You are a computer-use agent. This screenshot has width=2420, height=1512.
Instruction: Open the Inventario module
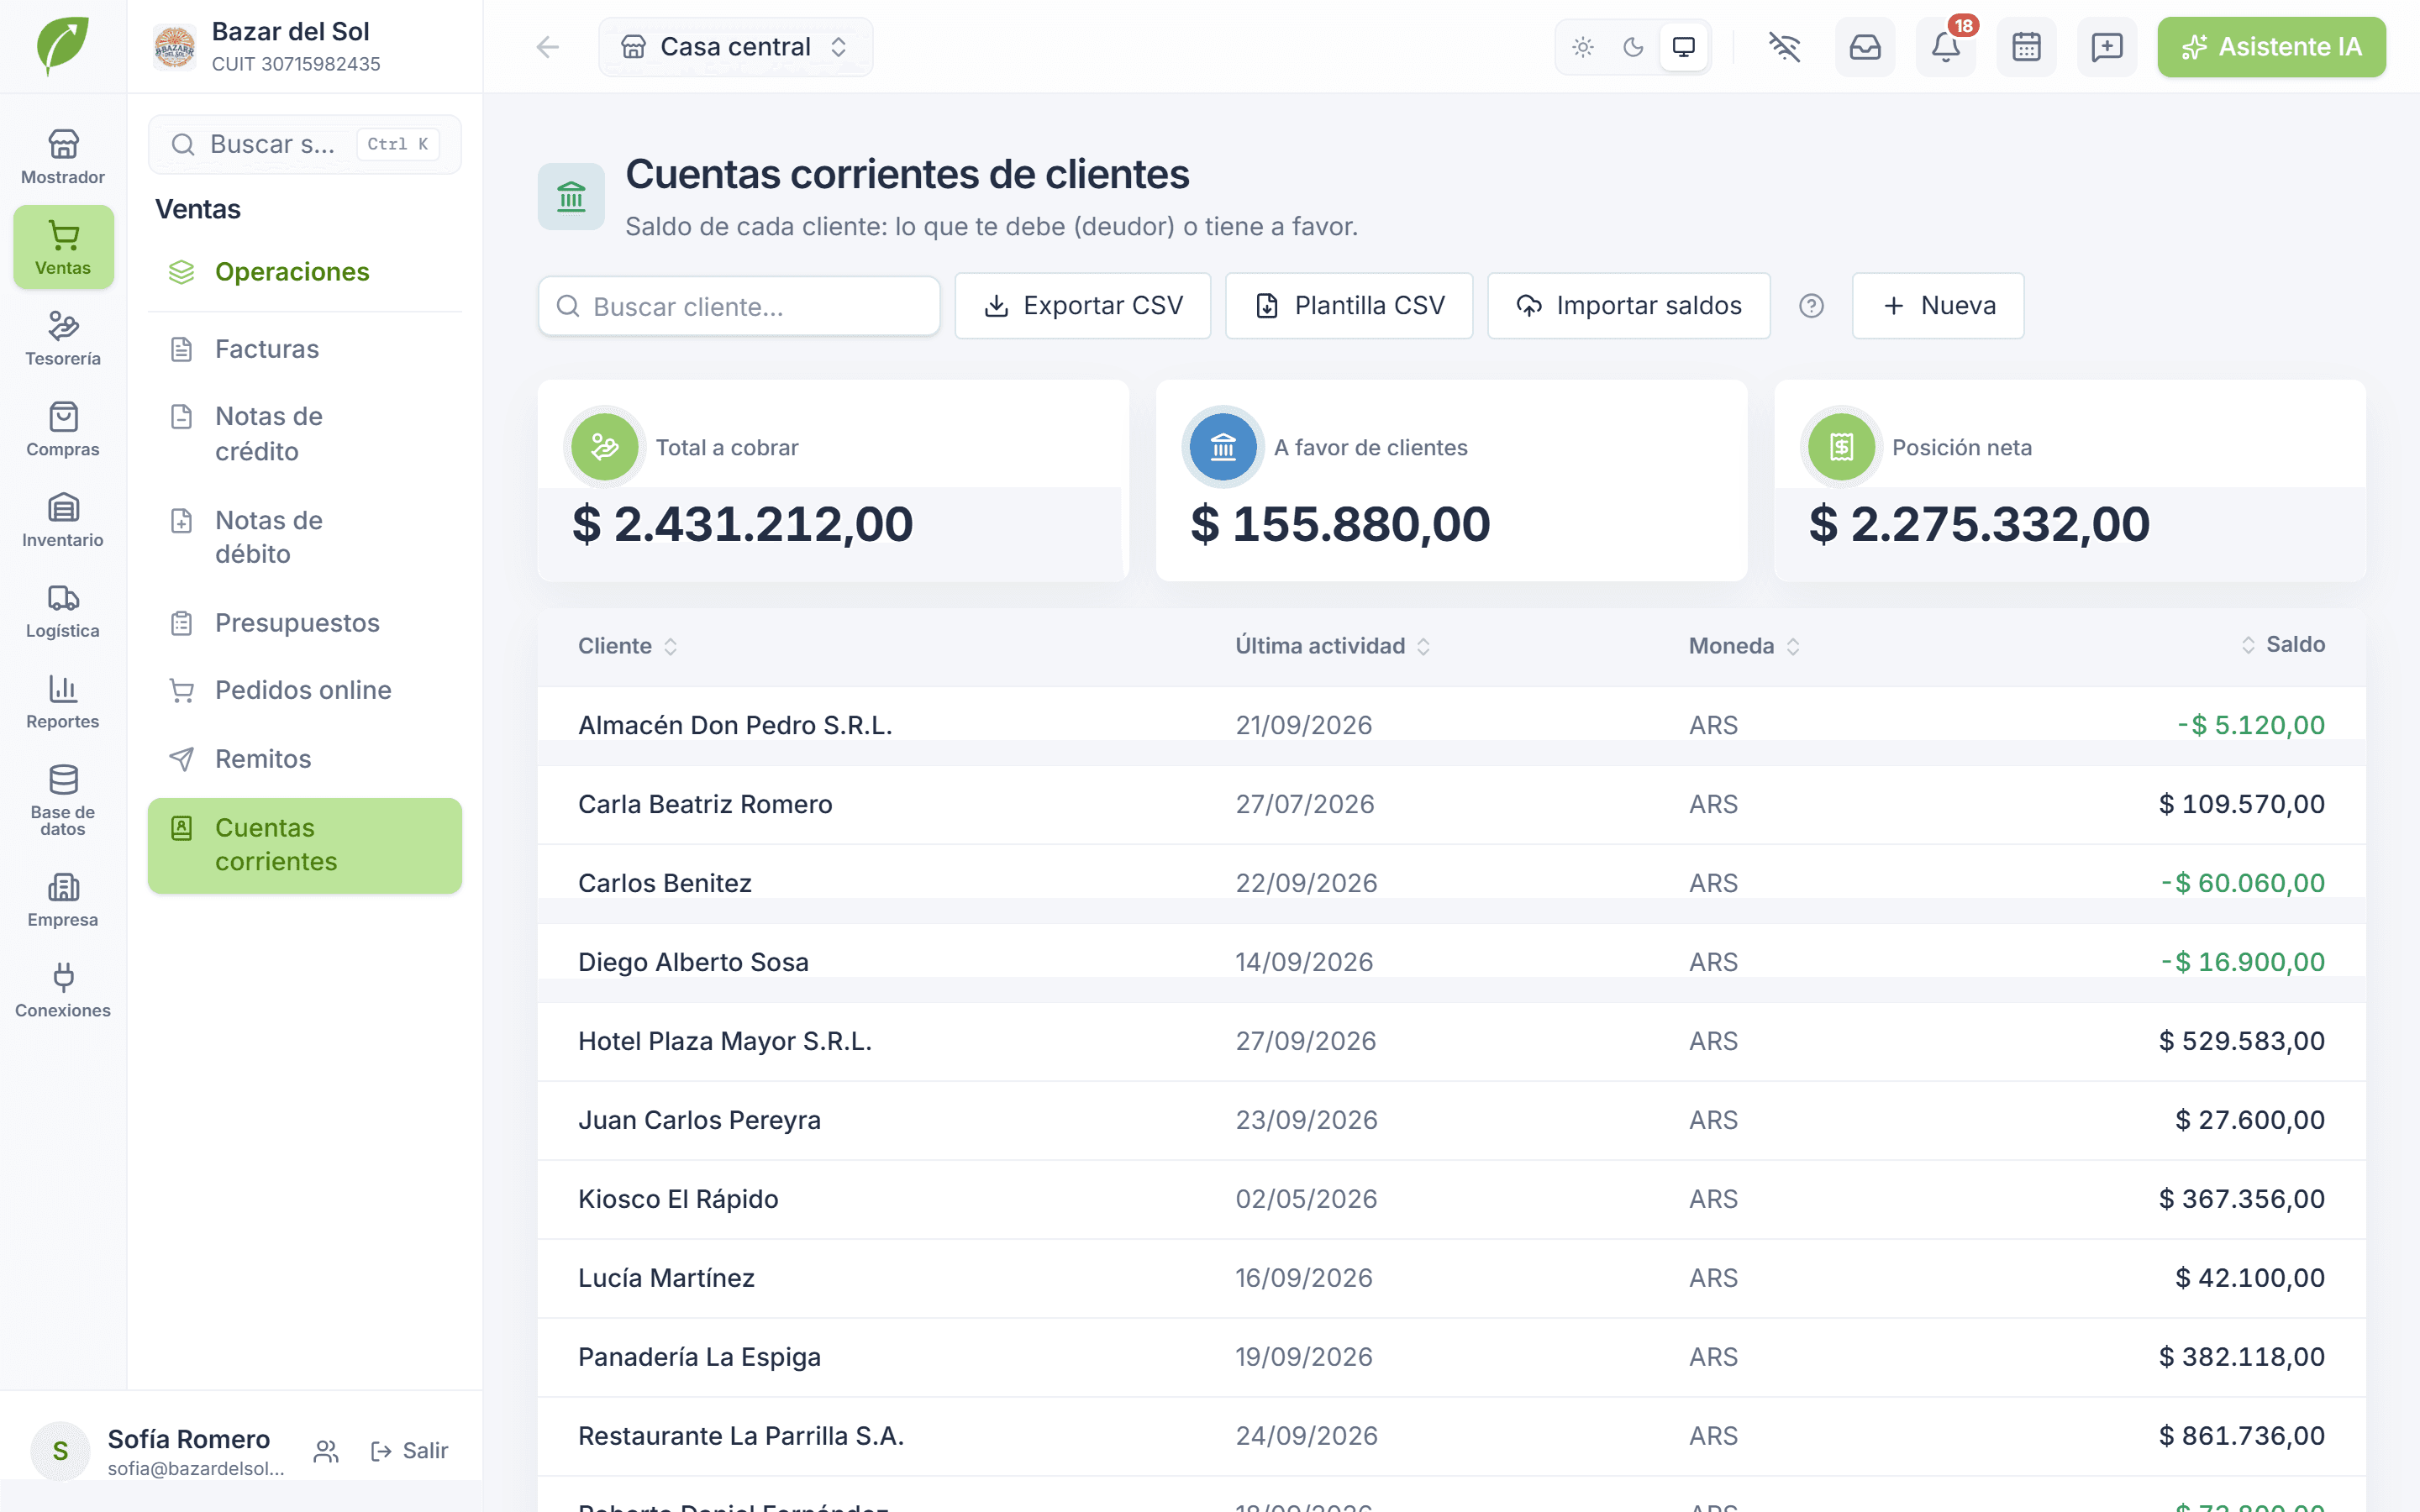(x=63, y=520)
